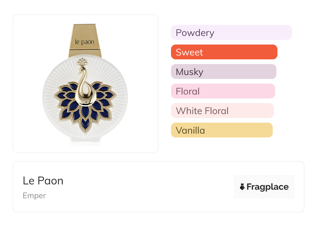Select the Sweet accord bar

click(x=224, y=52)
